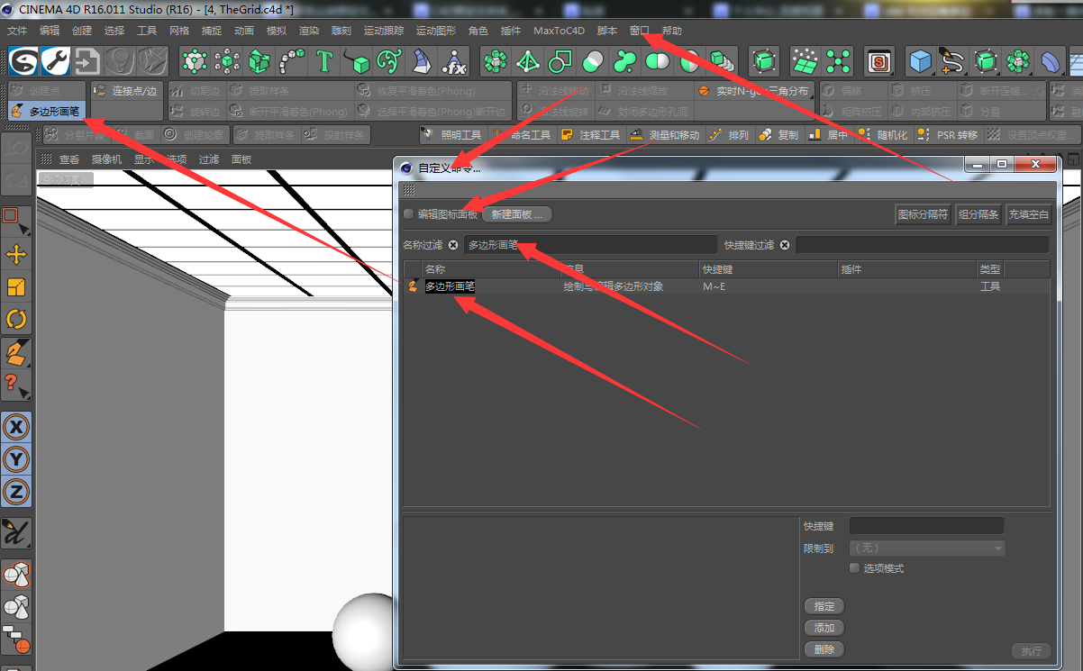
Task: Click the Make Editable objects icon
Action: 16,574
